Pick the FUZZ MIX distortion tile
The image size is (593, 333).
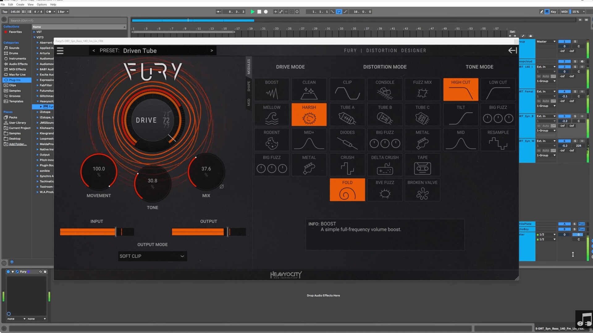click(x=423, y=89)
